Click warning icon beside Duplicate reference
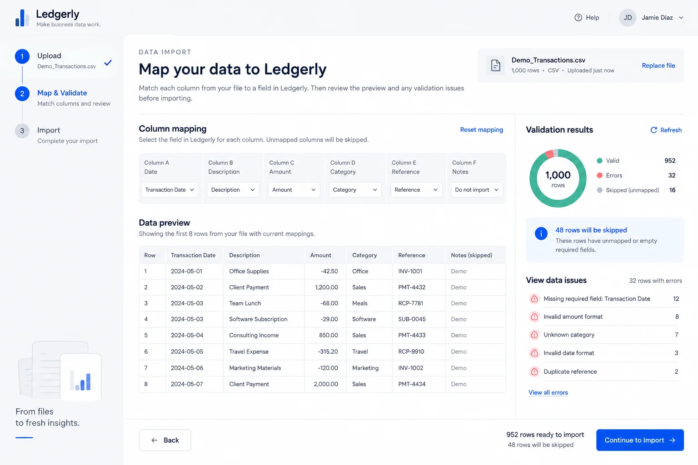Screen dimensions: 698x465 click(x=534, y=371)
